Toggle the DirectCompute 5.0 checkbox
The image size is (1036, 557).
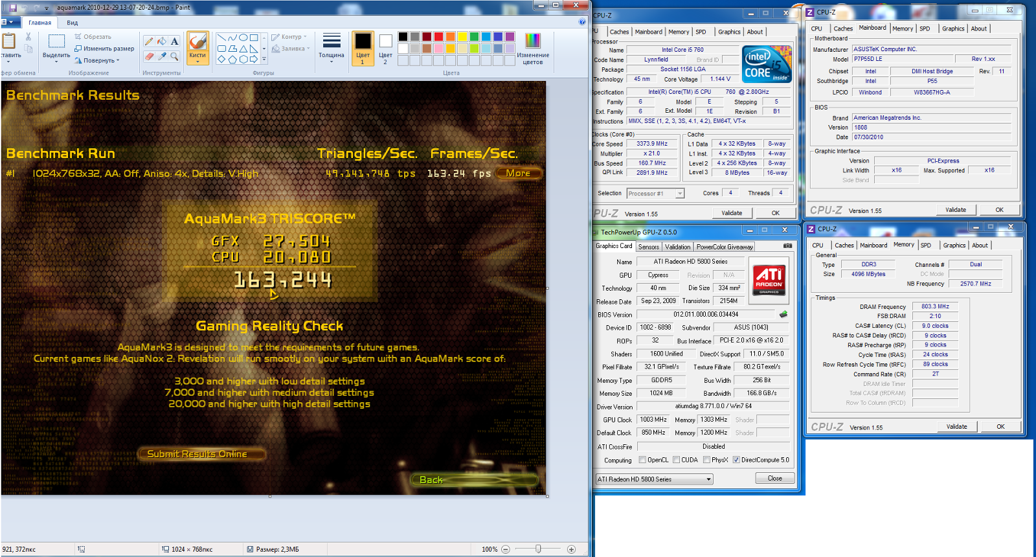pyautogui.click(x=736, y=460)
